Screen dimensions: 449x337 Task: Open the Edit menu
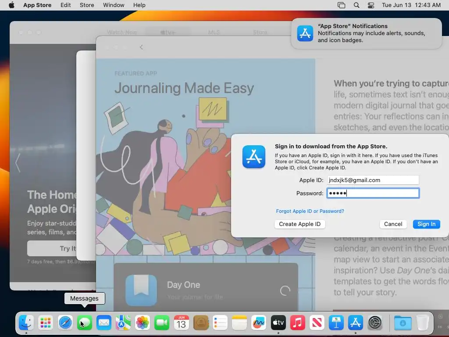pyautogui.click(x=66, y=5)
